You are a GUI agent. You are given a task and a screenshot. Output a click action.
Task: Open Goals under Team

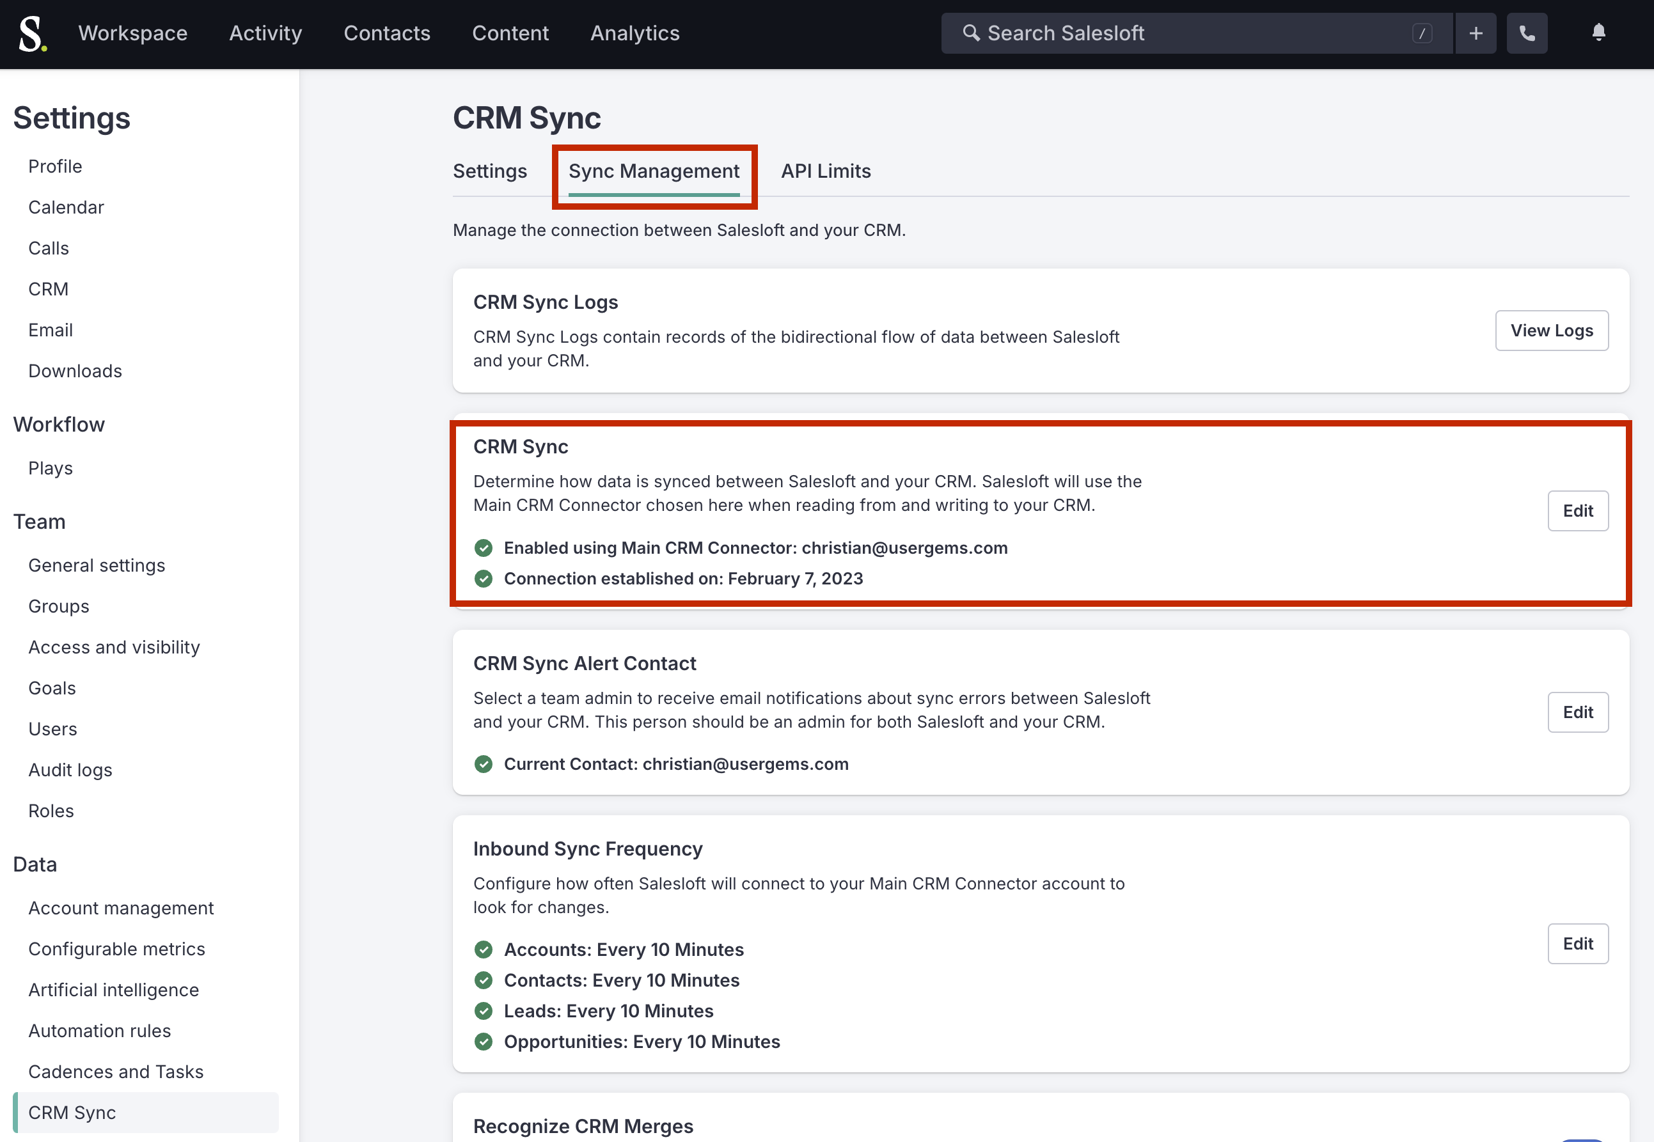[x=52, y=687]
